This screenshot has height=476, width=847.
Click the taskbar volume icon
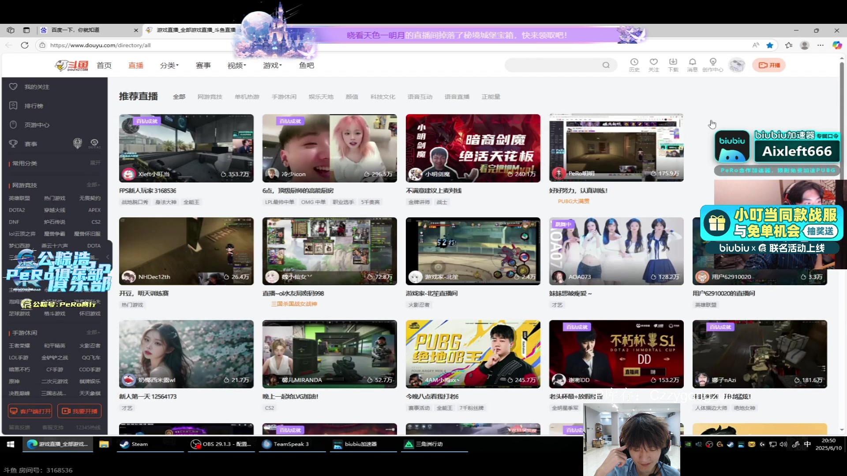[x=783, y=444]
